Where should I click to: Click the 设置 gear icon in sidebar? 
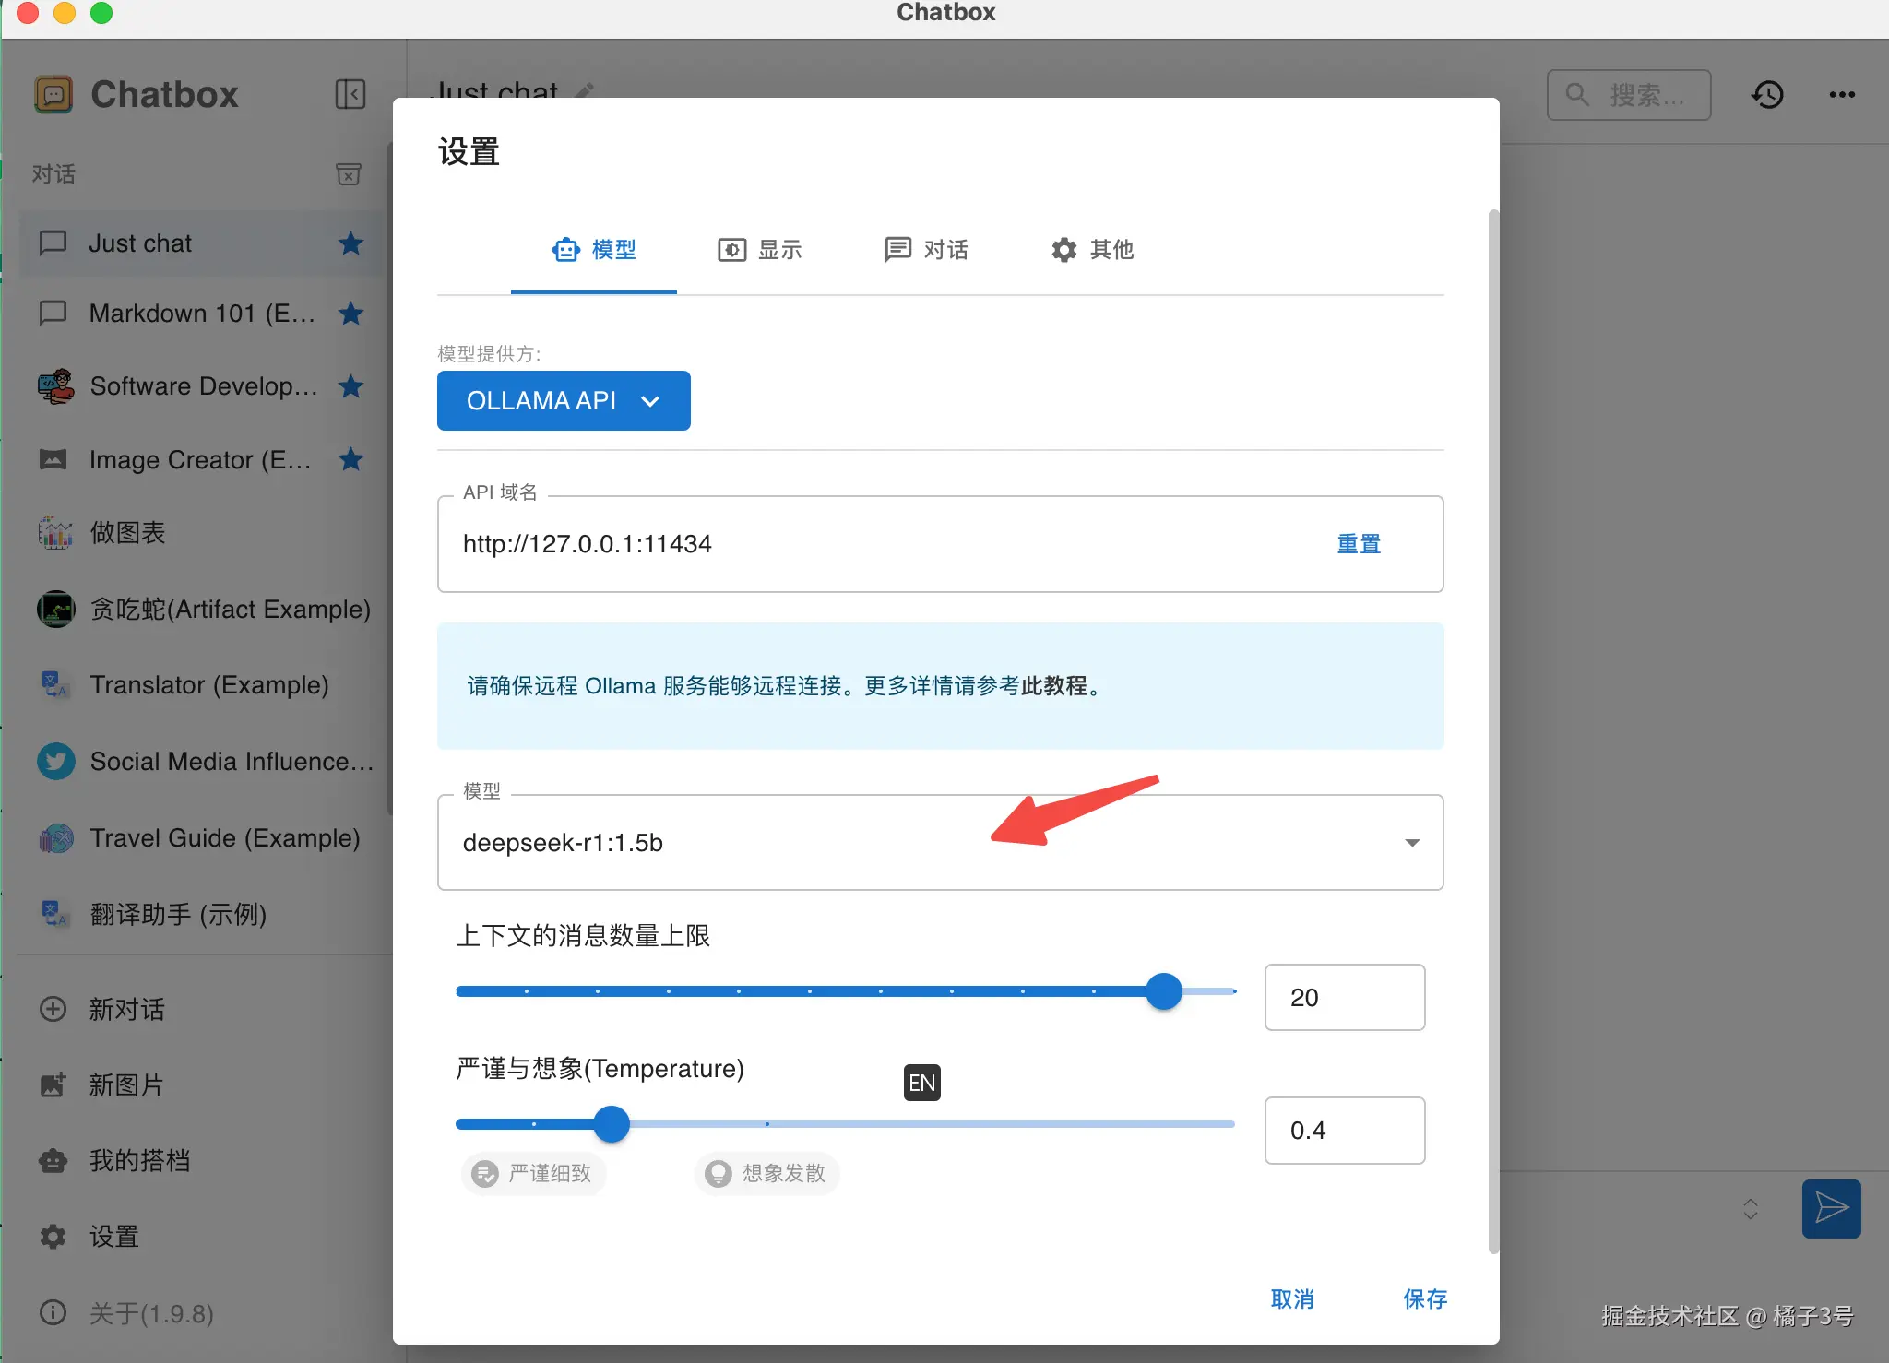(53, 1236)
